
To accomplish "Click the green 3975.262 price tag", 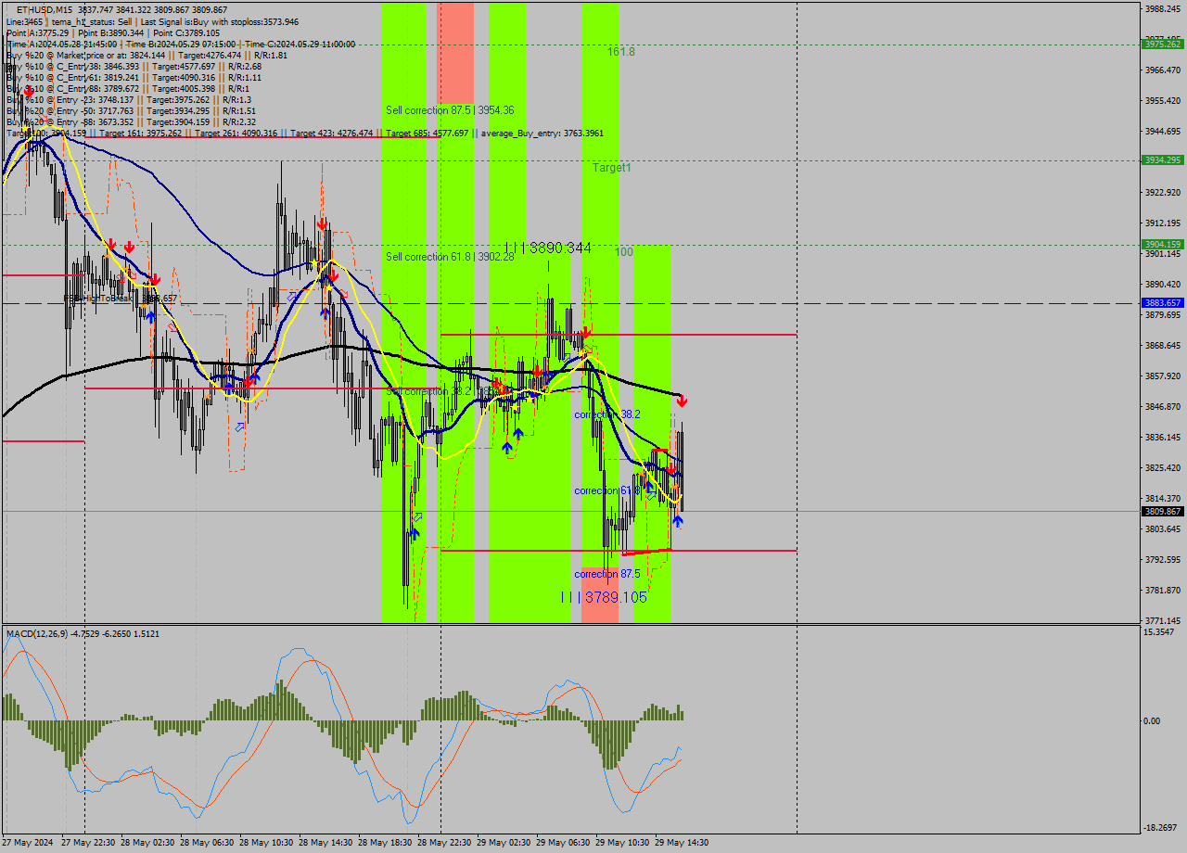I will [x=1163, y=44].
